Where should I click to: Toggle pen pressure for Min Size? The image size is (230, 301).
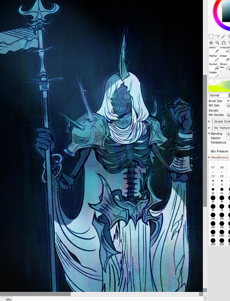[x=228, y=106]
